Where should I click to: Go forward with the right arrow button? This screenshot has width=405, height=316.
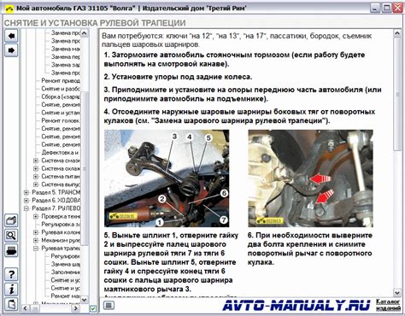coord(11,50)
